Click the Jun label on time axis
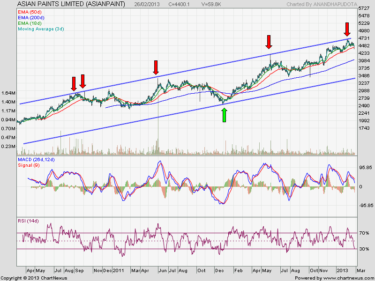The height and width of the screenshot is (281, 375). tap(163, 271)
